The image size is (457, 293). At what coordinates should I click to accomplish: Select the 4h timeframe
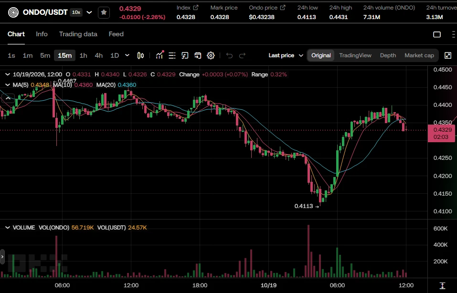pyautogui.click(x=99, y=55)
